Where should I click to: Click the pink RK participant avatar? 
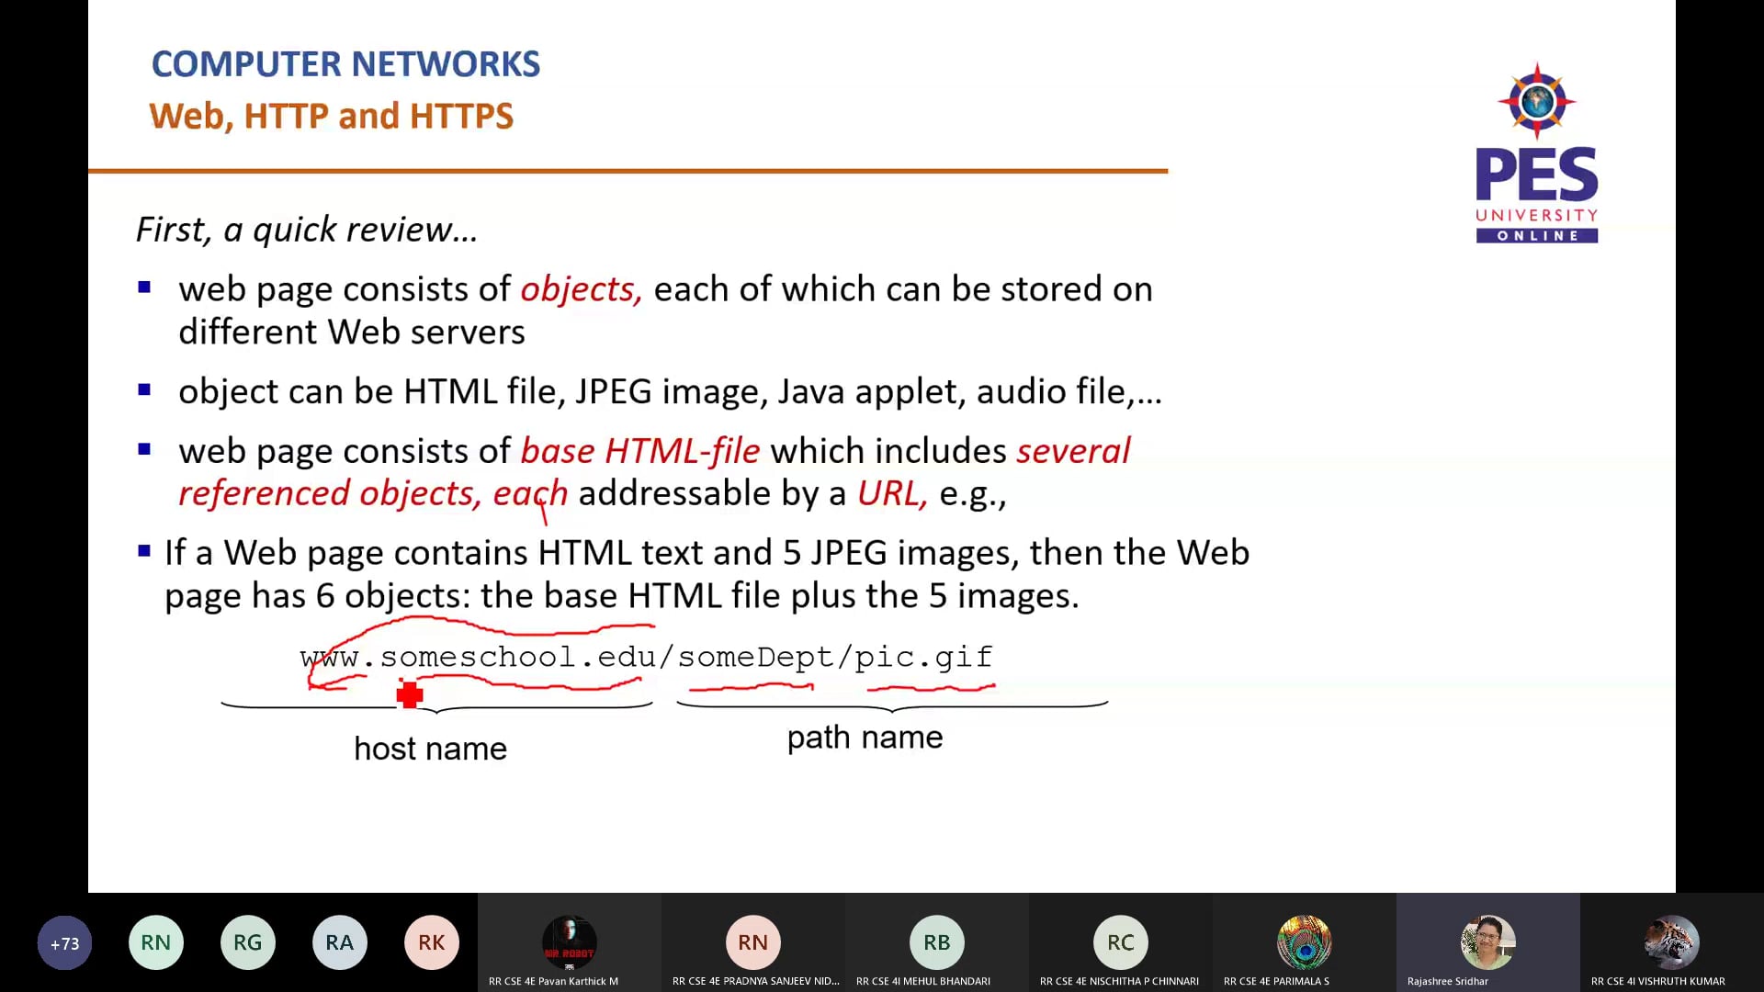point(432,942)
